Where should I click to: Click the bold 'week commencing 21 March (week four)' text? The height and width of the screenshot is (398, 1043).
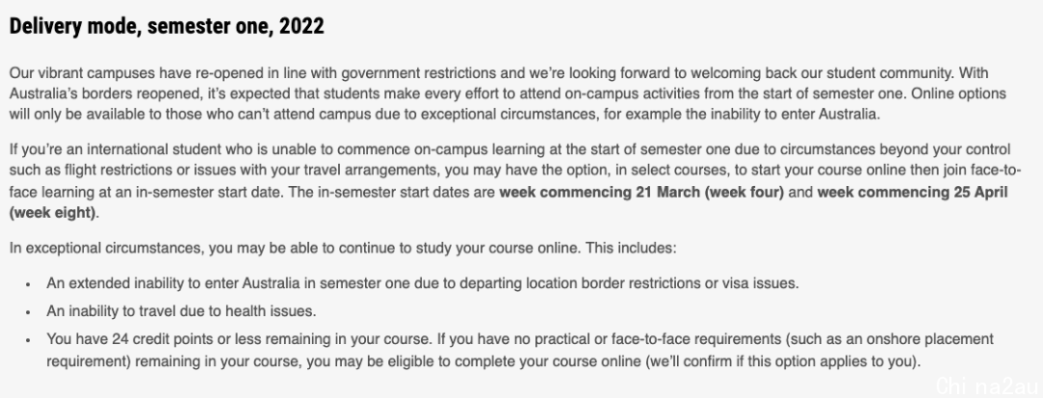click(642, 193)
